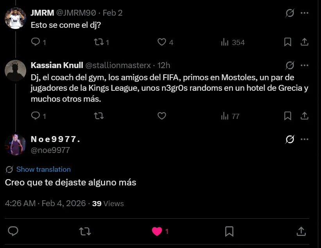The image size is (321, 248).
Task: Share JMRM's tweet
Action: 305,42
